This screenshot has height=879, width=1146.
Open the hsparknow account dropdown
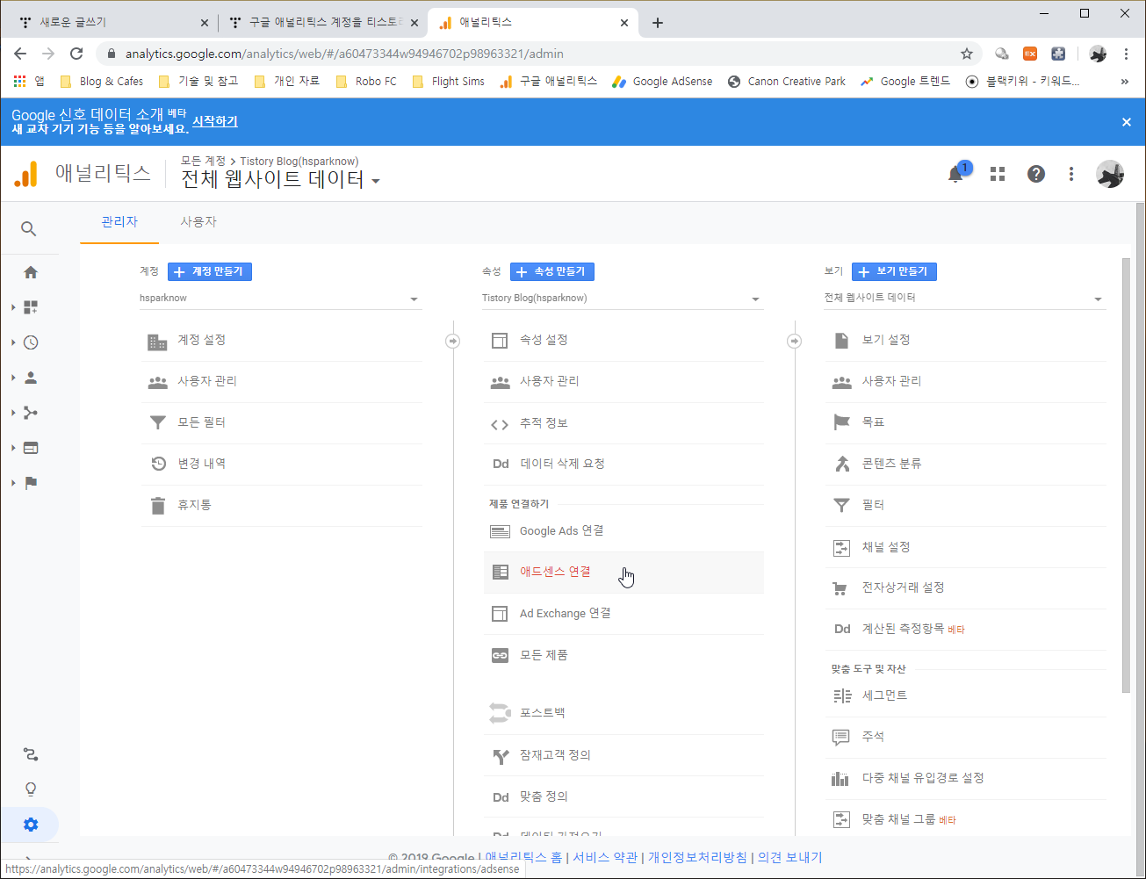(x=281, y=299)
